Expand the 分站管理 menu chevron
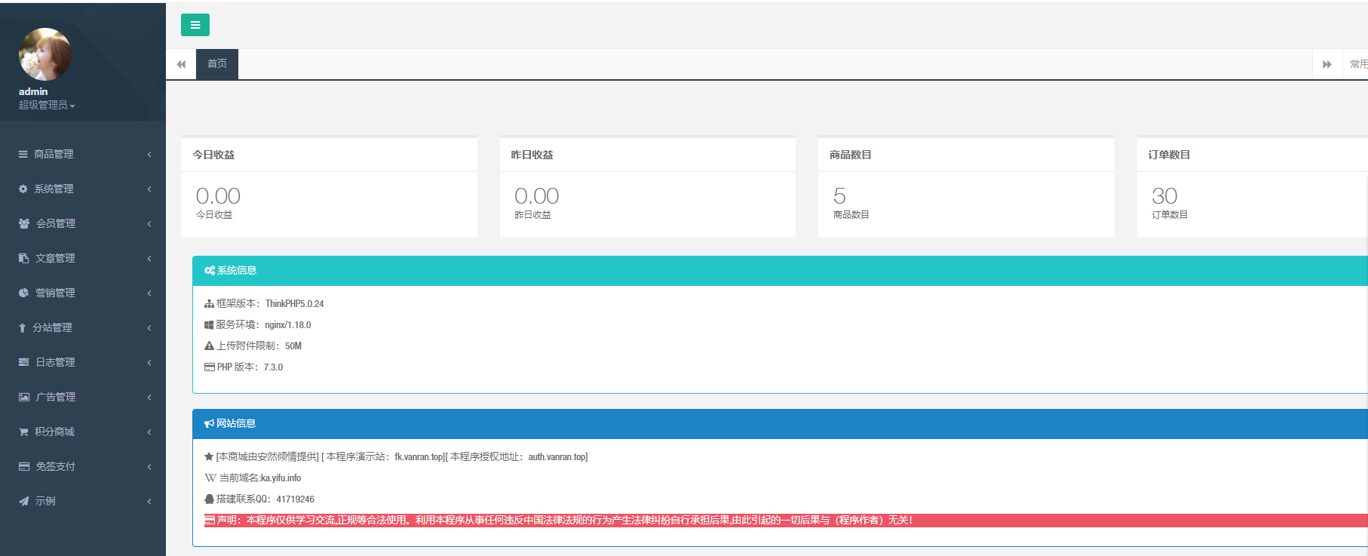This screenshot has width=1368, height=556. coord(149,327)
